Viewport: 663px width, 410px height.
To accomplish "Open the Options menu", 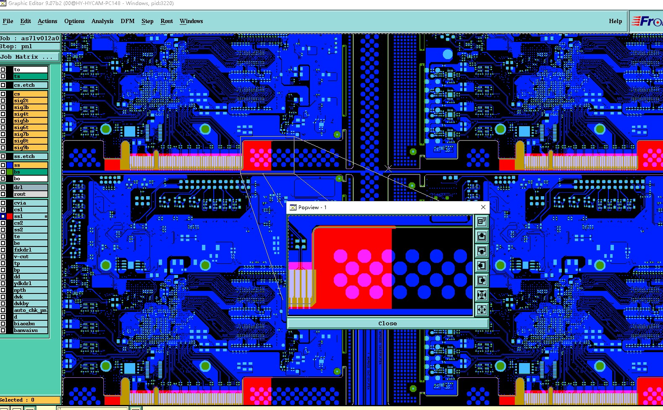I will click(74, 21).
